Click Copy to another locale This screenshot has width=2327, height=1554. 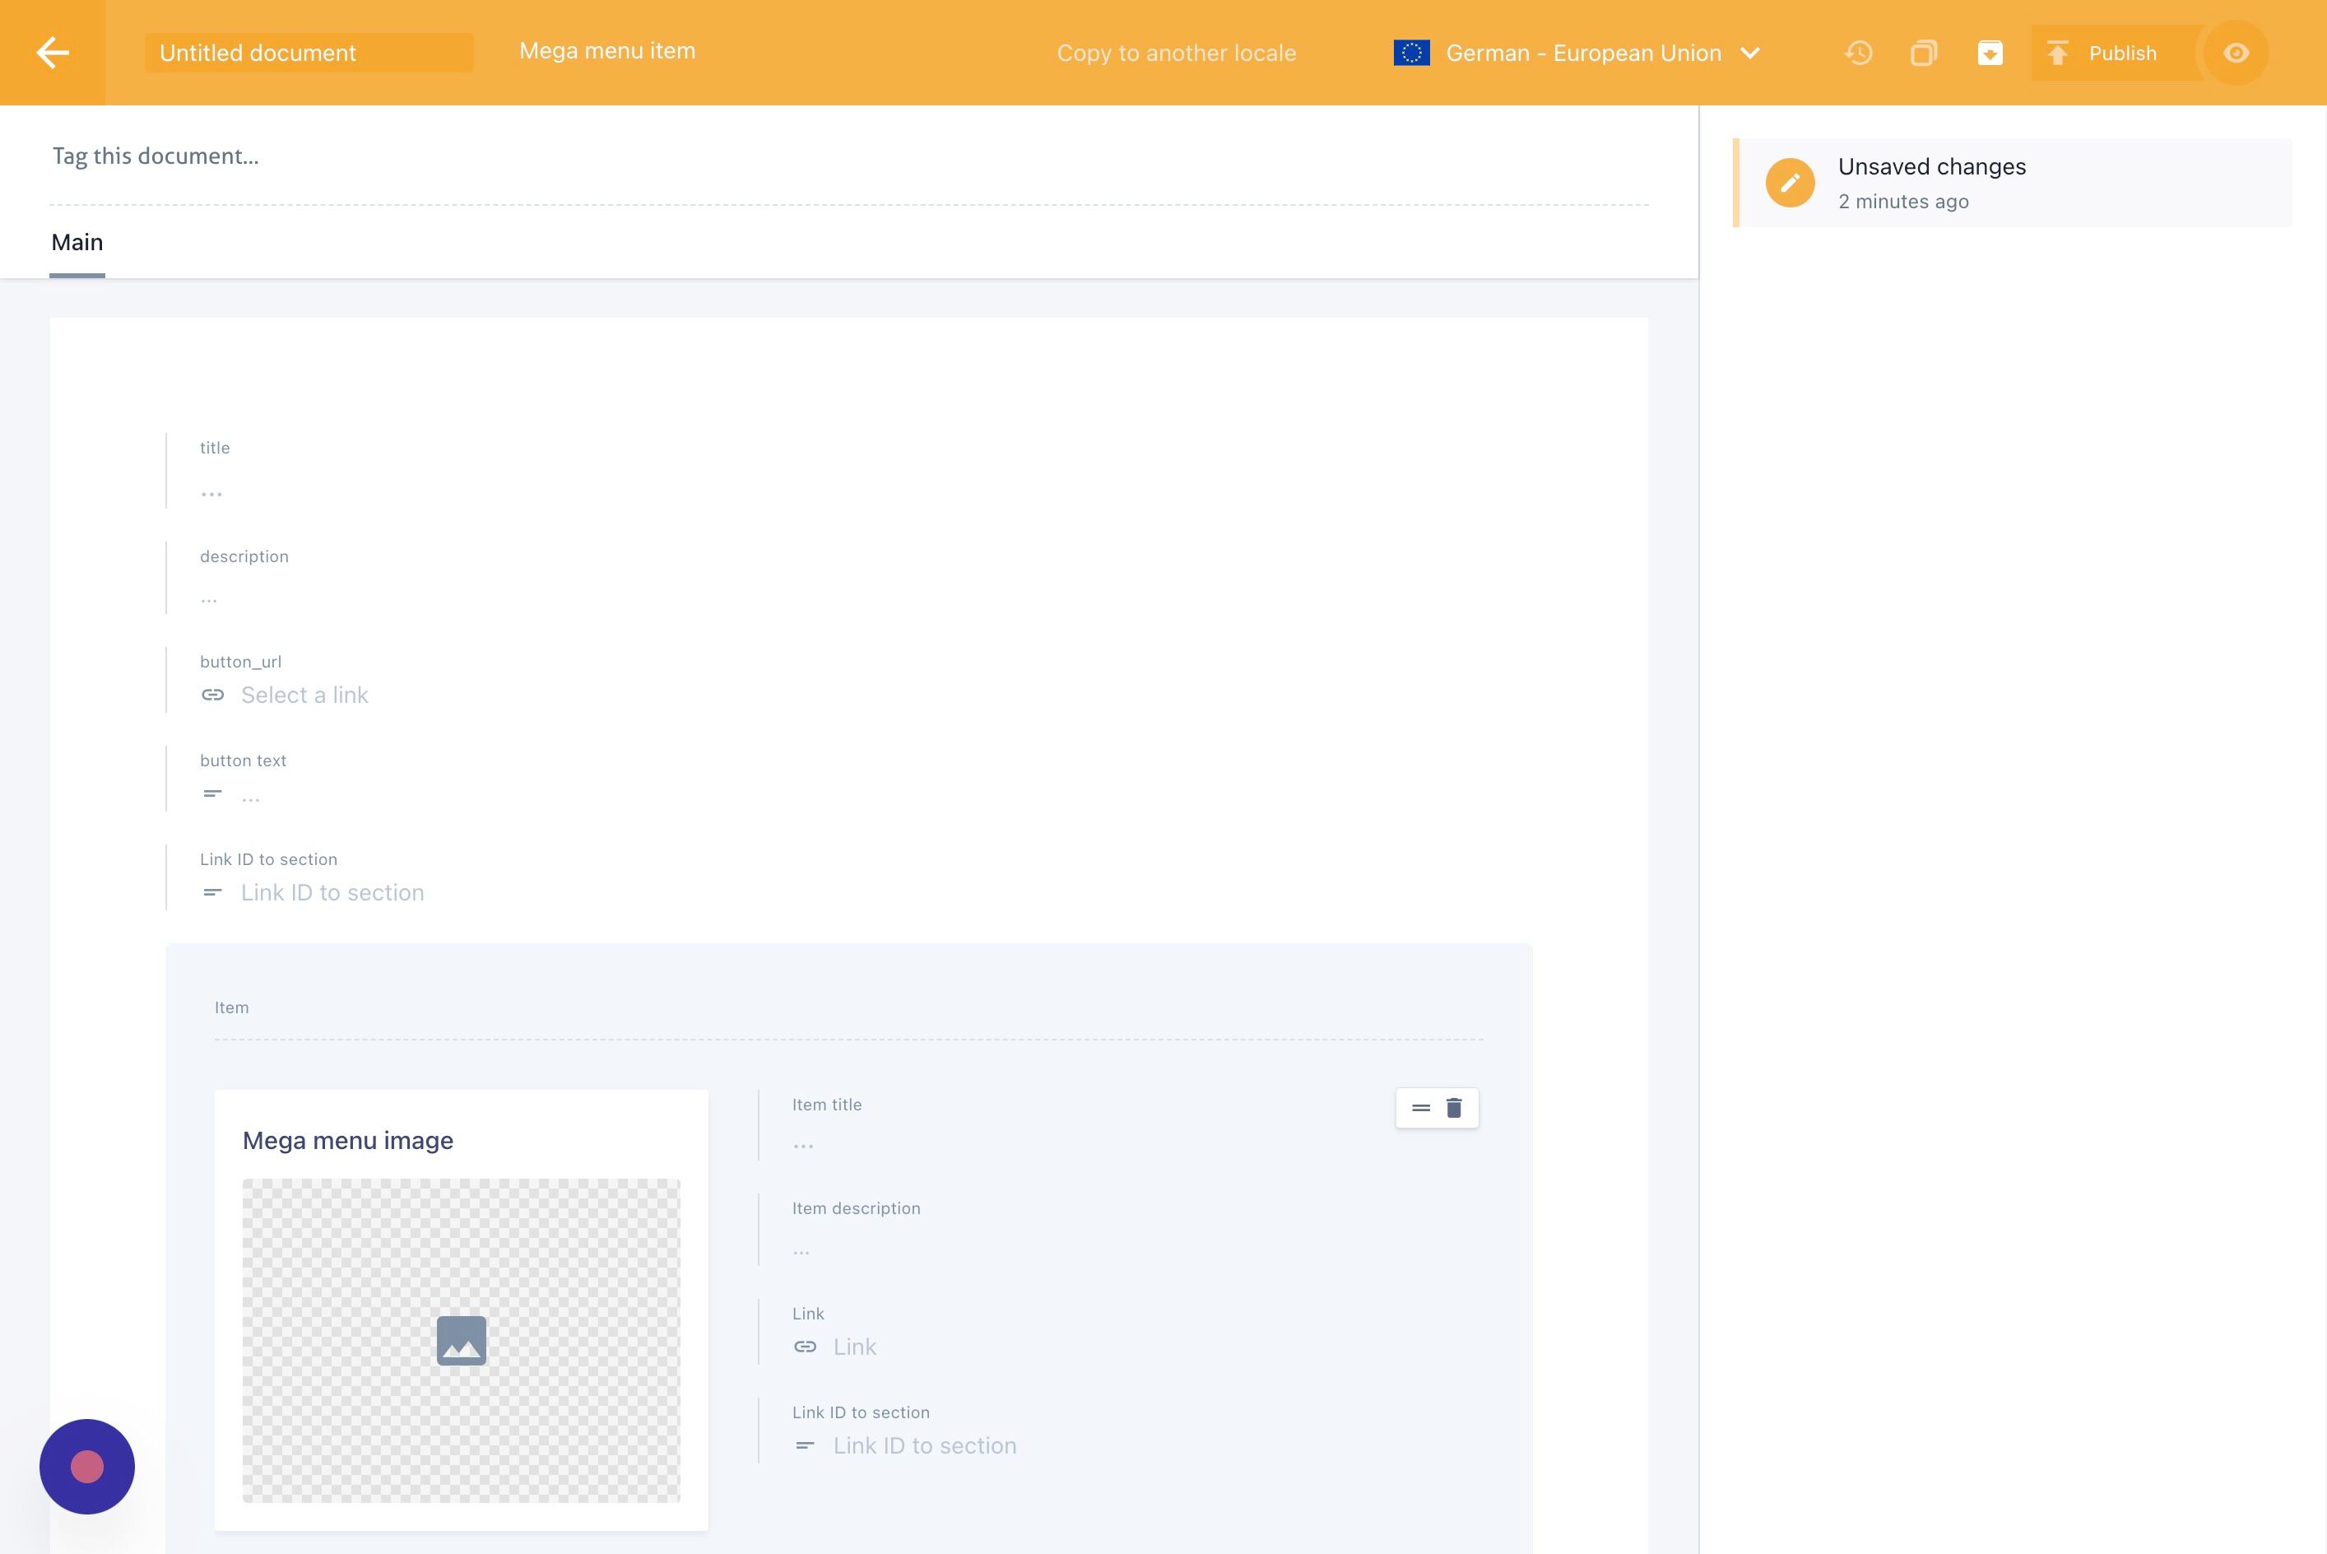pos(1176,53)
